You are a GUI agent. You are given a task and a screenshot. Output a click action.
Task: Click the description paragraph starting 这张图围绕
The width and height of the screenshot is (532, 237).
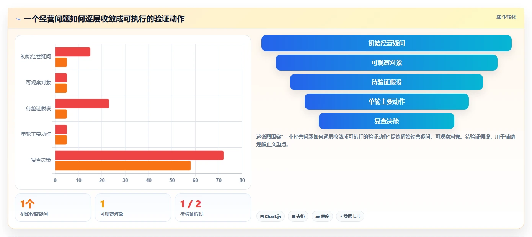point(386,140)
